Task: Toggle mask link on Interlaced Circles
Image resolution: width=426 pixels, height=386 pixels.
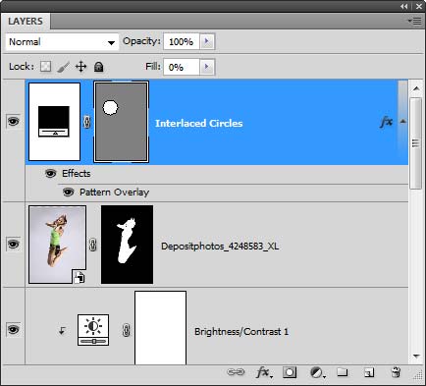Action: 86,122
